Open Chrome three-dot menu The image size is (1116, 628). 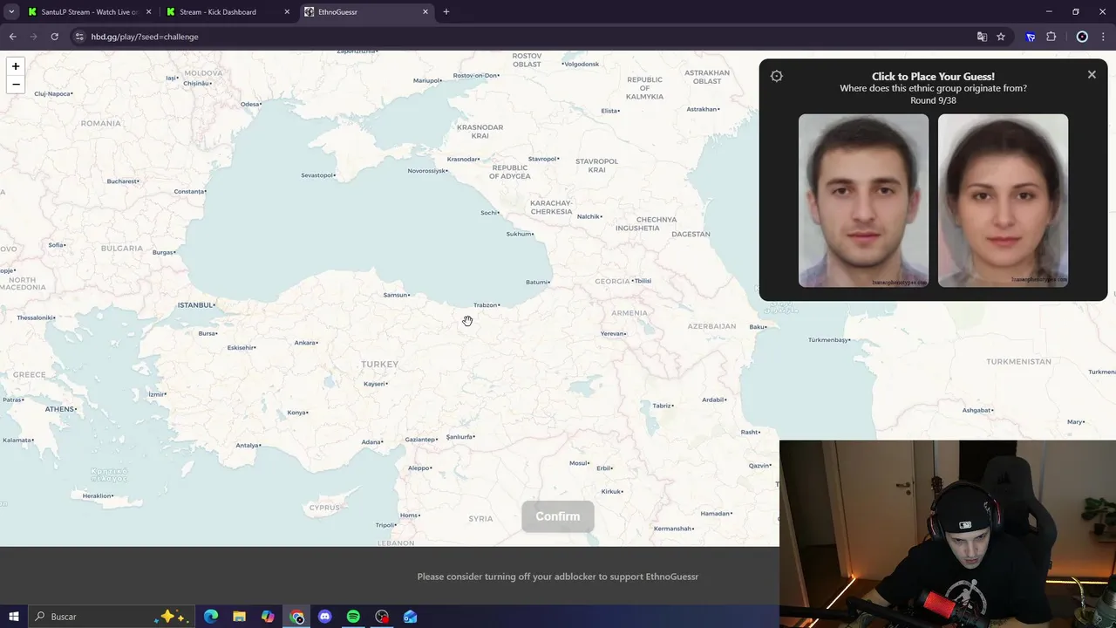[x=1103, y=37]
